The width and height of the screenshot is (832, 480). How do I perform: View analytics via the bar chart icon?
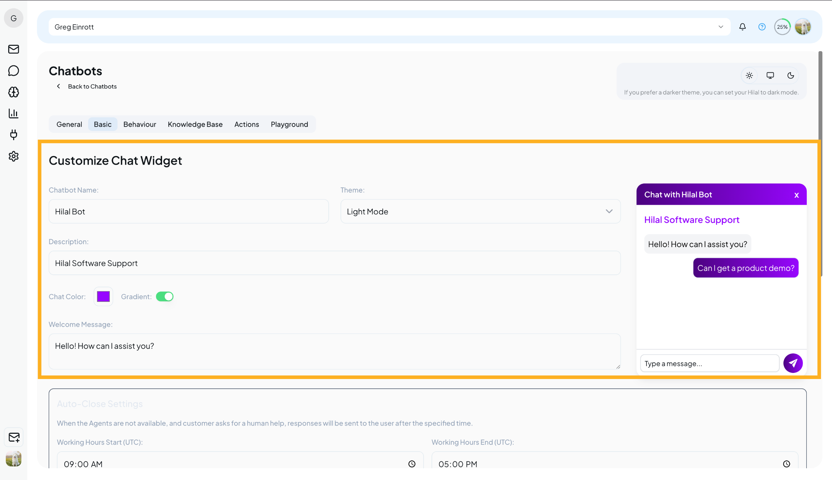pos(13,113)
